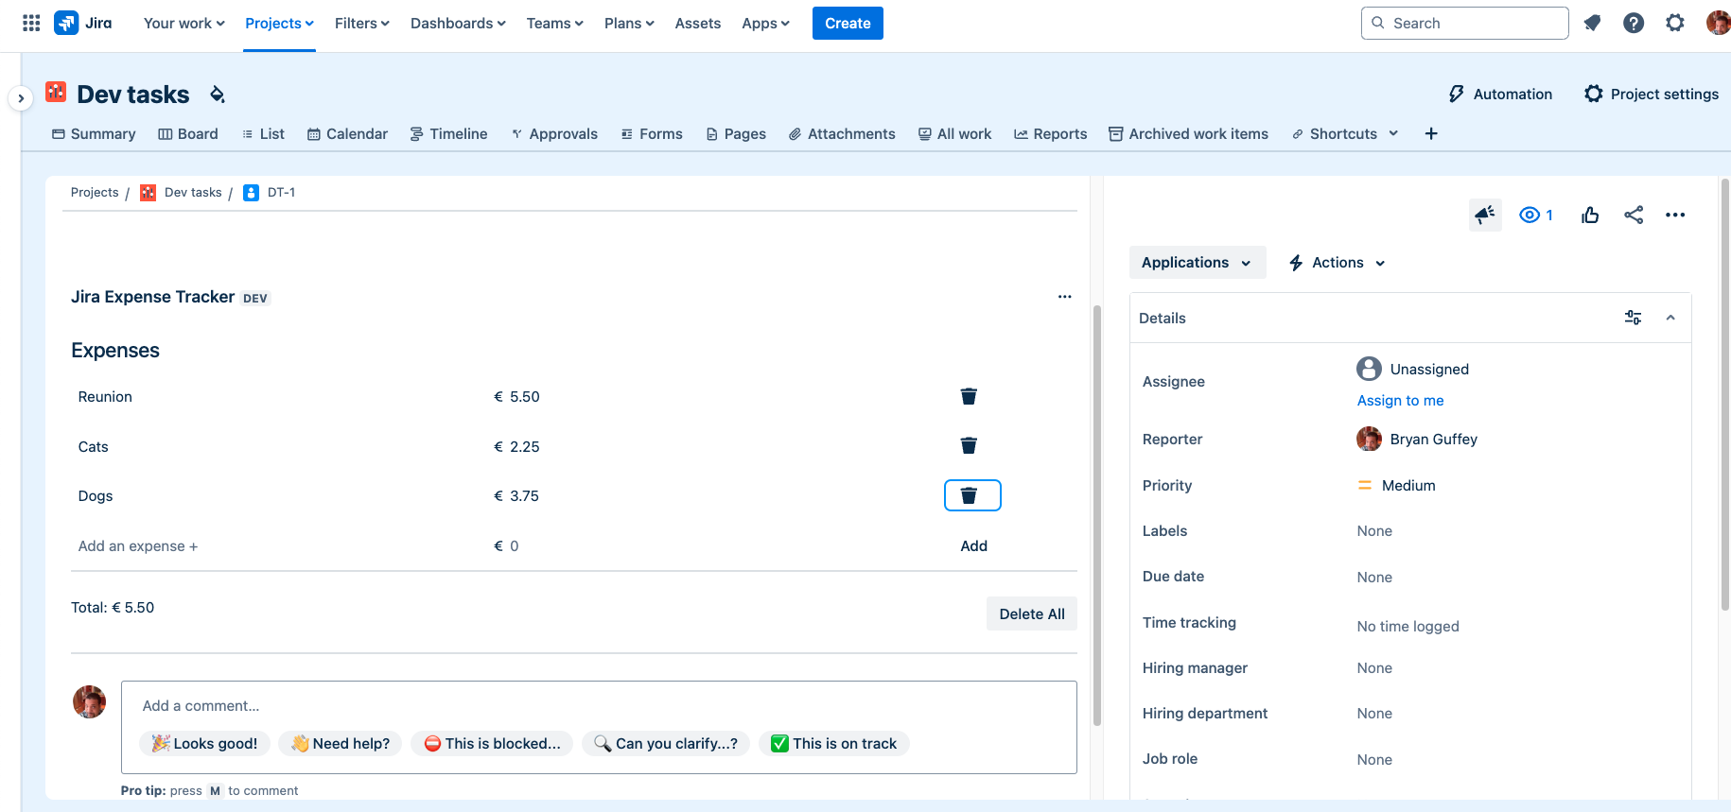Switch to the Forms tab
Viewport: 1731px width, 812px height.
(652, 133)
